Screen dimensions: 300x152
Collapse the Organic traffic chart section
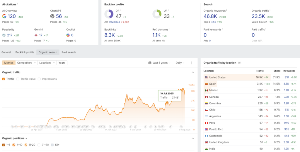pos(192,72)
